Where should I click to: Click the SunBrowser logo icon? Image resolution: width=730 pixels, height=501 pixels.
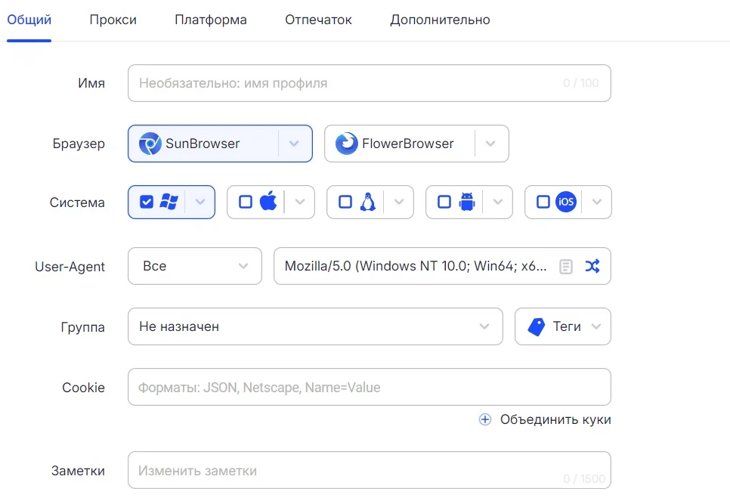point(150,144)
